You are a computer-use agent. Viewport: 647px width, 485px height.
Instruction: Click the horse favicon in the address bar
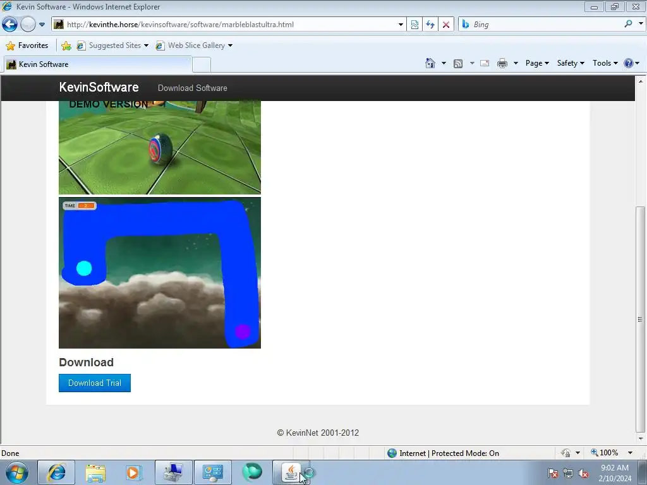coord(59,25)
